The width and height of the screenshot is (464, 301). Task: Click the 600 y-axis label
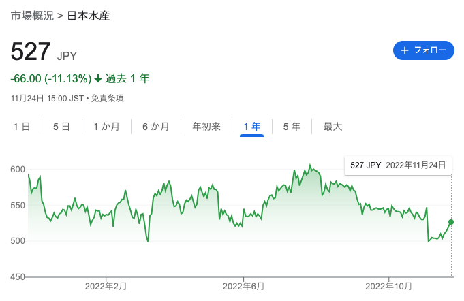pos(18,170)
